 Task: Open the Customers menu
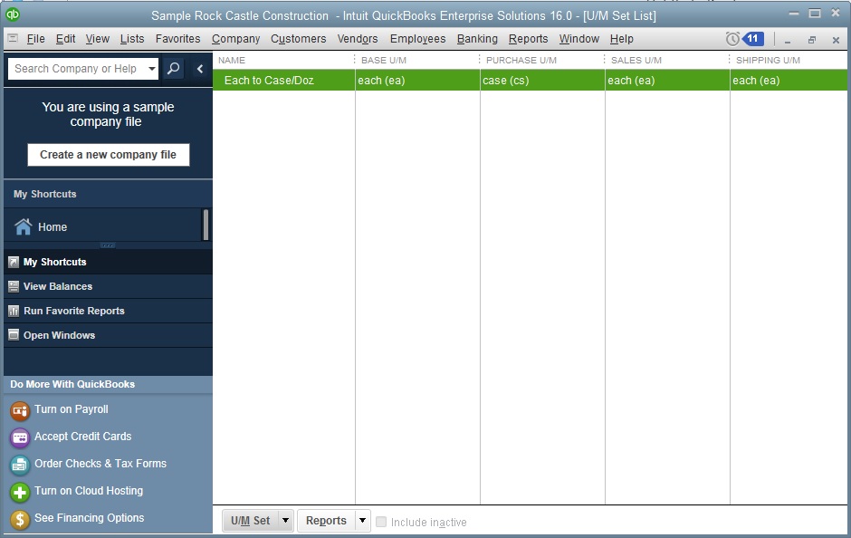pyautogui.click(x=299, y=39)
